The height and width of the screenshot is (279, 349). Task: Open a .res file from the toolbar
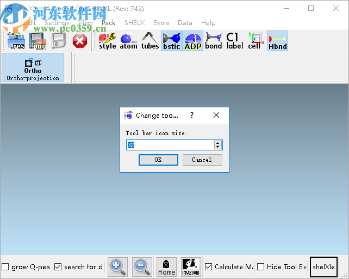tap(16, 41)
